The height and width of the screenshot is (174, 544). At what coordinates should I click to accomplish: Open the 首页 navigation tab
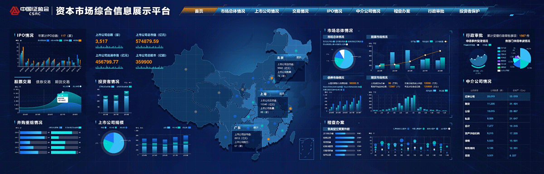click(x=198, y=10)
